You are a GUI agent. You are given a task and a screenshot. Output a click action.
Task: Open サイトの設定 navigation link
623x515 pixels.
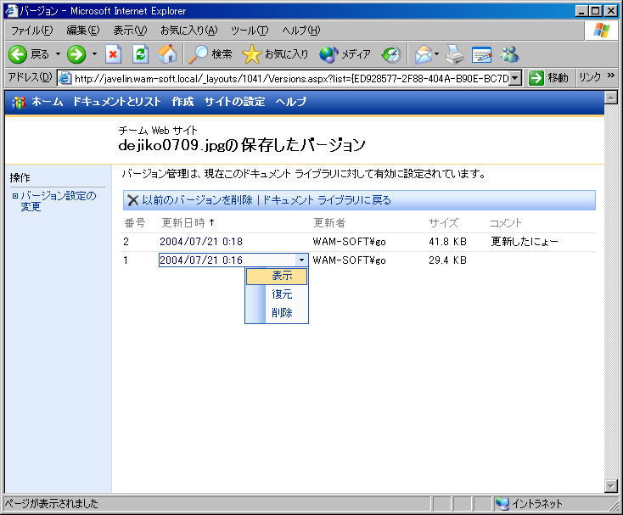point(234,102)
